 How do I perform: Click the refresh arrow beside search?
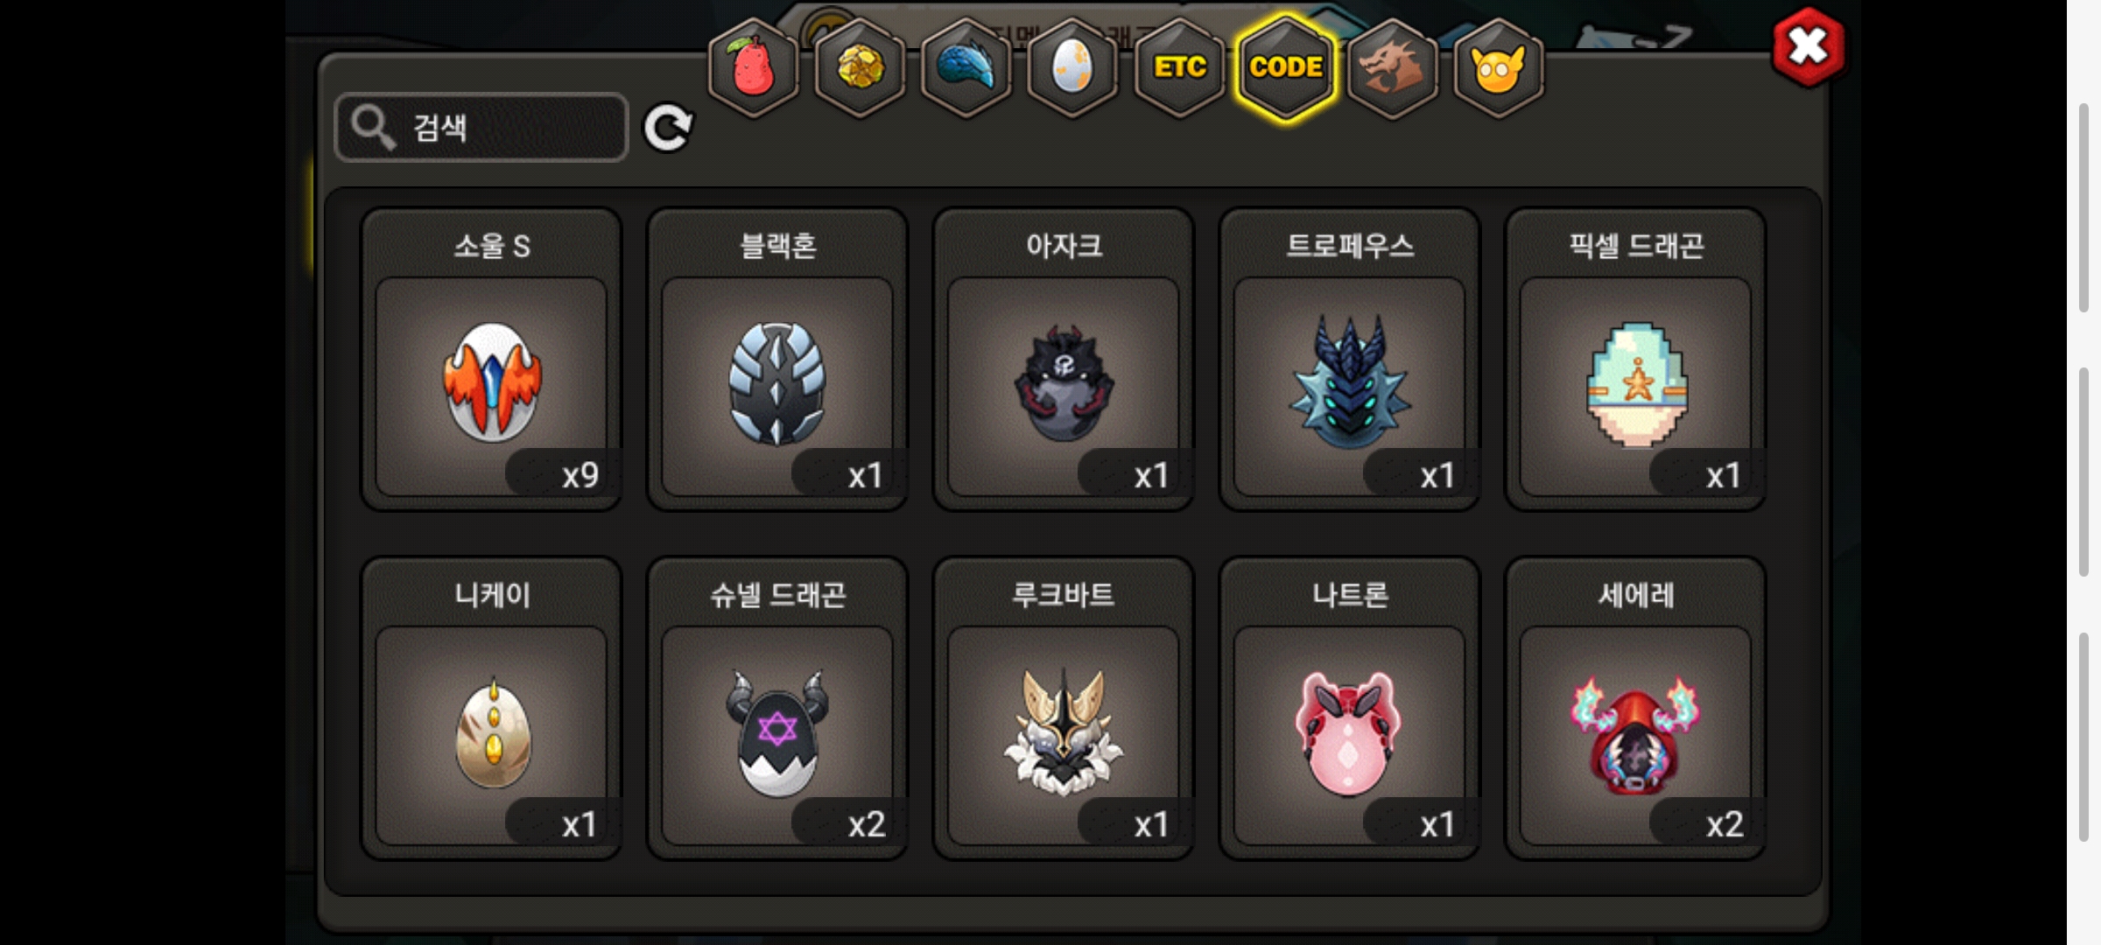pos(668,129)
